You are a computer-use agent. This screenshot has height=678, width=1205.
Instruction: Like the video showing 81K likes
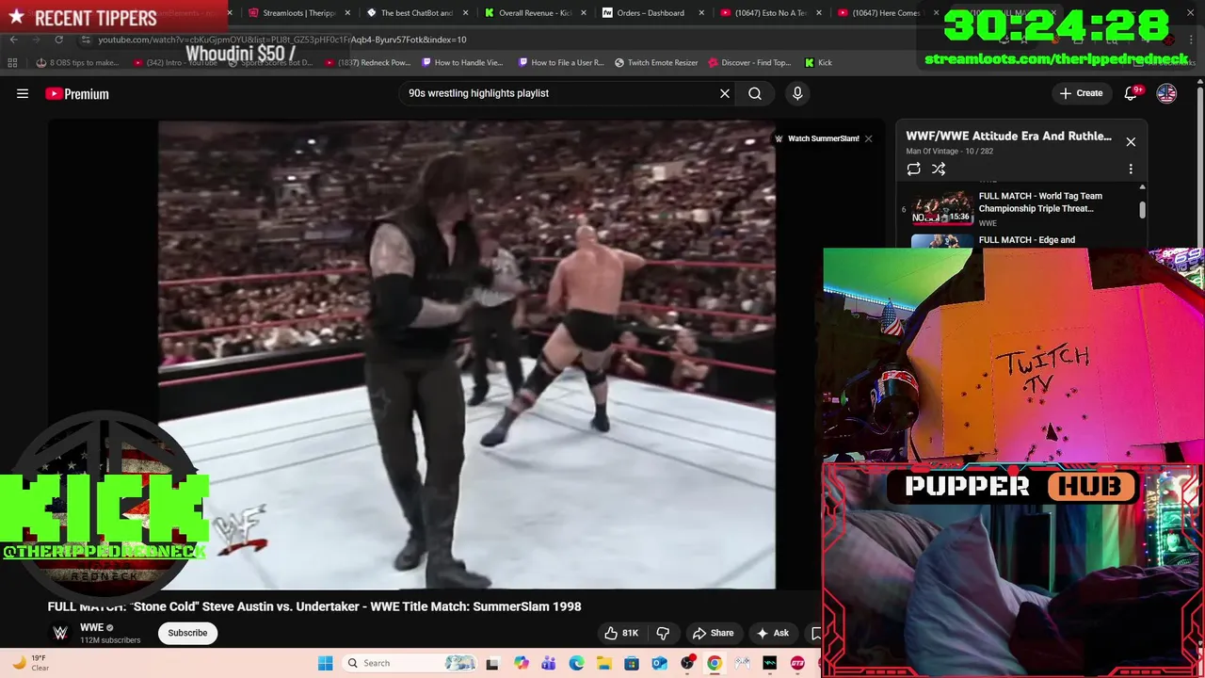621,633
